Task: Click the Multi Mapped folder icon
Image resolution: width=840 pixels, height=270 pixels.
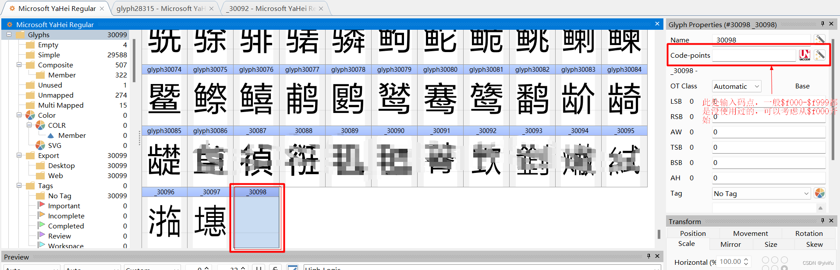Action: [30, 105]
